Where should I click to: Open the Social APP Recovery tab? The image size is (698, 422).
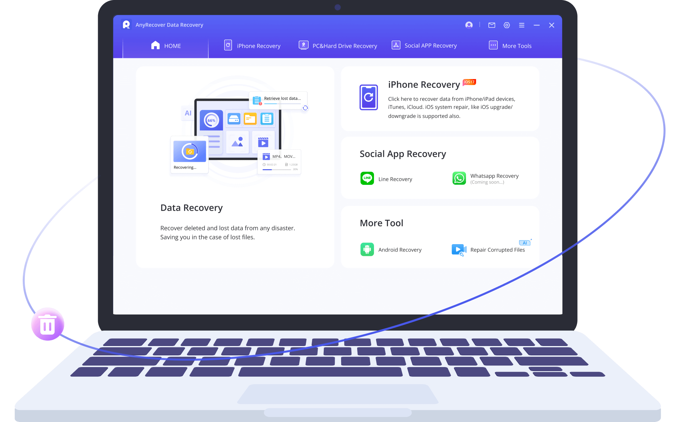pyautogui.click(x=424, y=46)
